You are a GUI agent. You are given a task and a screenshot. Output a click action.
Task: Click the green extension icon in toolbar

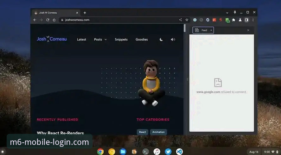click(227, 20)
